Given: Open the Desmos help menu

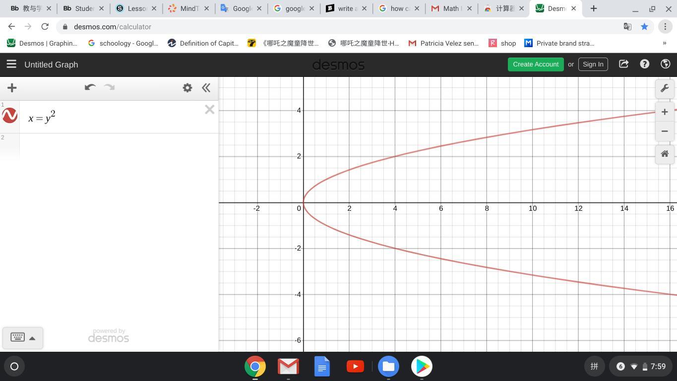Looking at the screenshot, I should pyautogui.click(x=644, y=64).
